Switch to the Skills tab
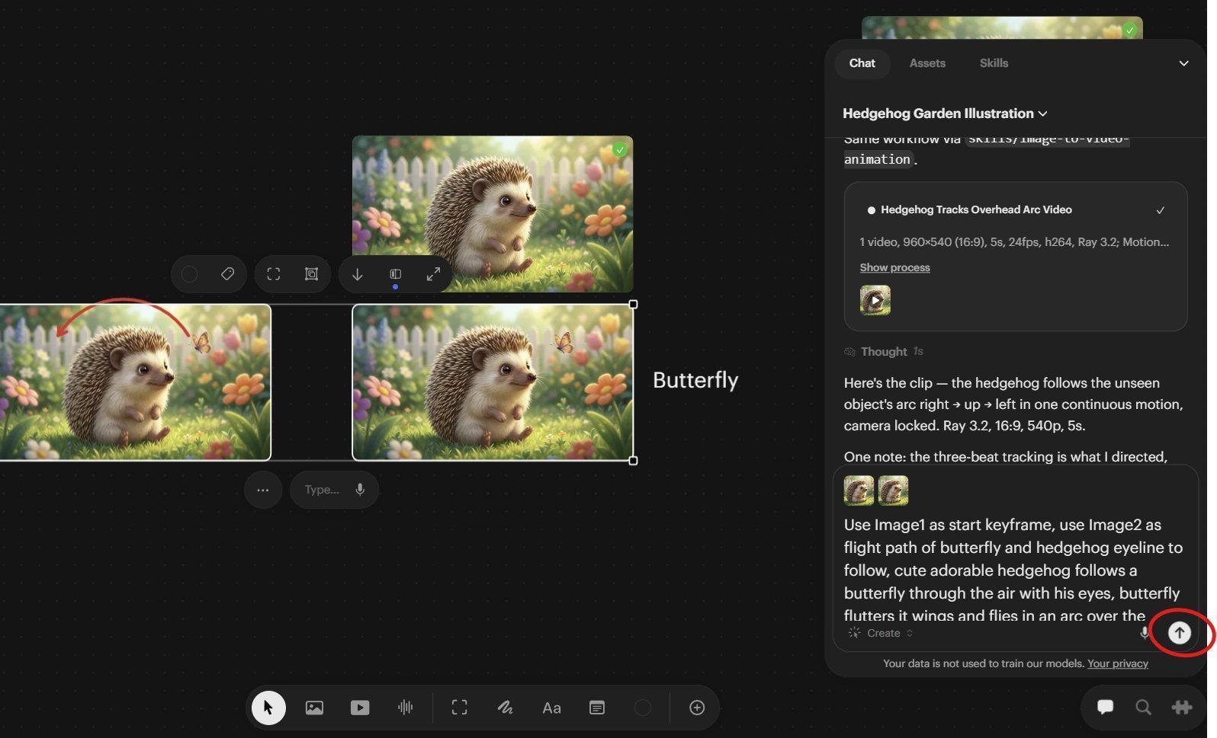This screenshot has height=738, width=1217. click(994, 63)
